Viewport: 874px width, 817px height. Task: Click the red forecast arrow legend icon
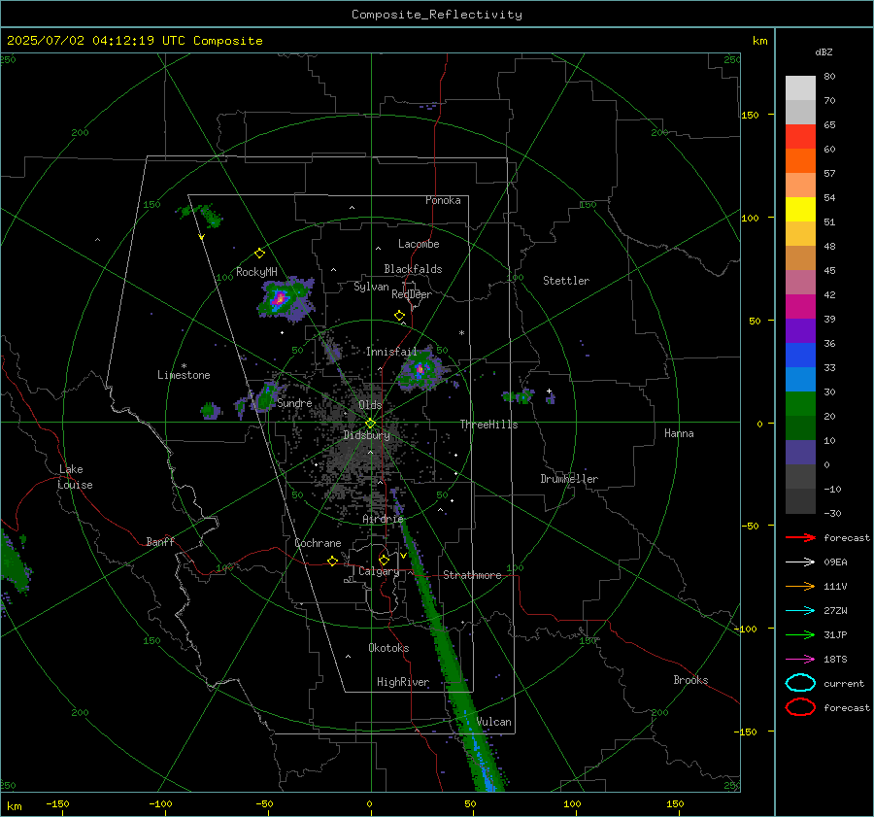pyautogui.click(x=800, y=537)
